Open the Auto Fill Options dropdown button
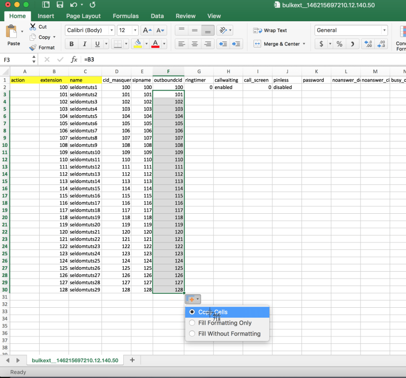Screen dimensions: 406x378 pyautogui.click(x=193, y=299)
